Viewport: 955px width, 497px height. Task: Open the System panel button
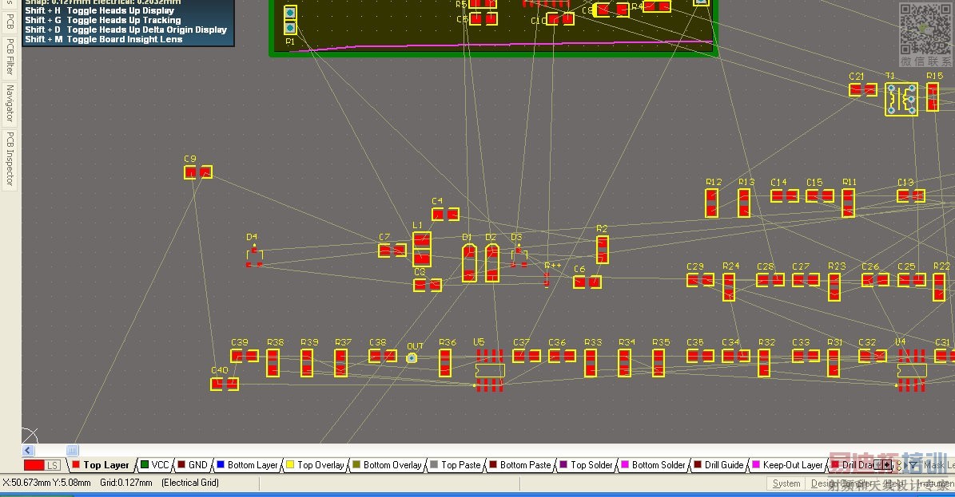pyautogui.click(x=786, y=483)
